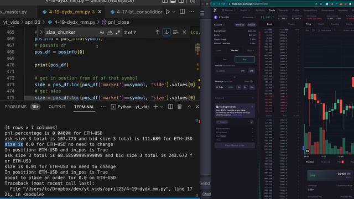Screen dimensions: 354x199
Task: Open editor More Actions menu
Action: pyautogui.click(x=192, y=12)
